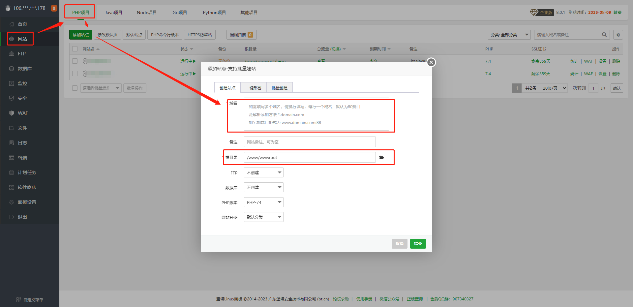The image size is (633, 307).
Task: Open the 安全 shield icon
Action: point(12,98)
